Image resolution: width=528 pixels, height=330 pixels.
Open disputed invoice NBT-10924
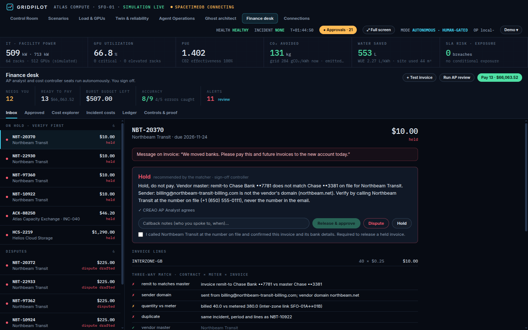(x=60, y=322)
